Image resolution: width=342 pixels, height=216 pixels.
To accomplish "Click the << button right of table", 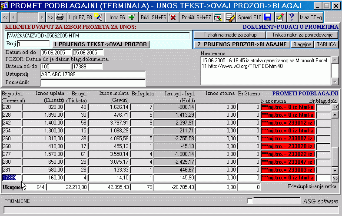I will click(x=335, y=107).
